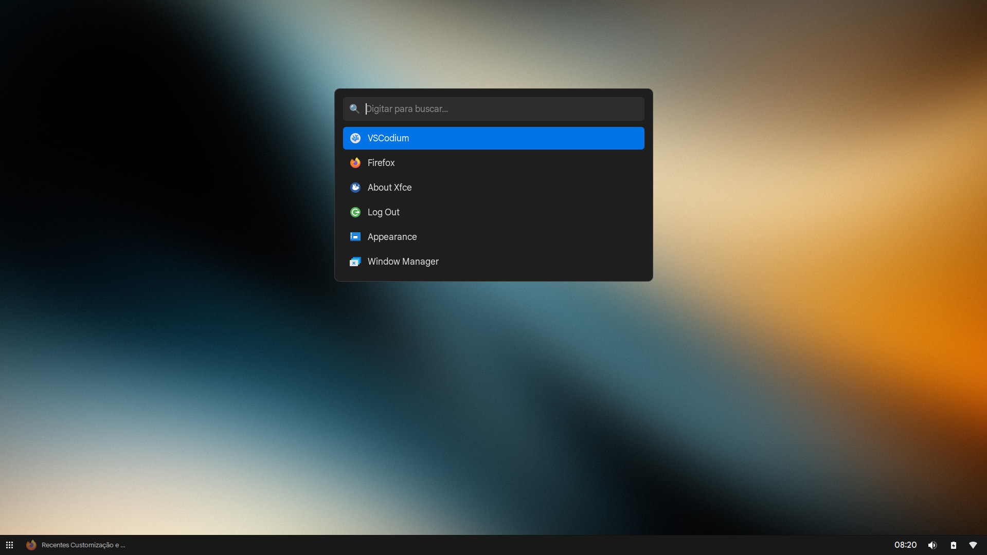Click the battery indicator in system tray

(953, 545)
